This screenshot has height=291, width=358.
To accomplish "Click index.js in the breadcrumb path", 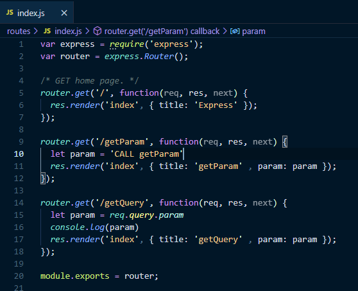I will (x=68, y=31).
